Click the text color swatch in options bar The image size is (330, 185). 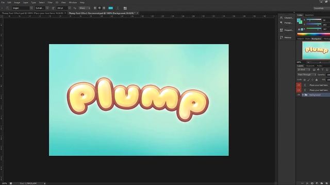pos(110,8)
